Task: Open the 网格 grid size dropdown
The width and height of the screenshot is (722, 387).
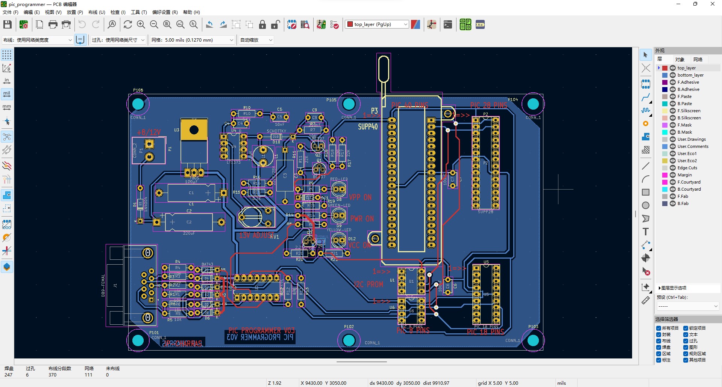Action: pyautogui.click(x=192, y=40)
